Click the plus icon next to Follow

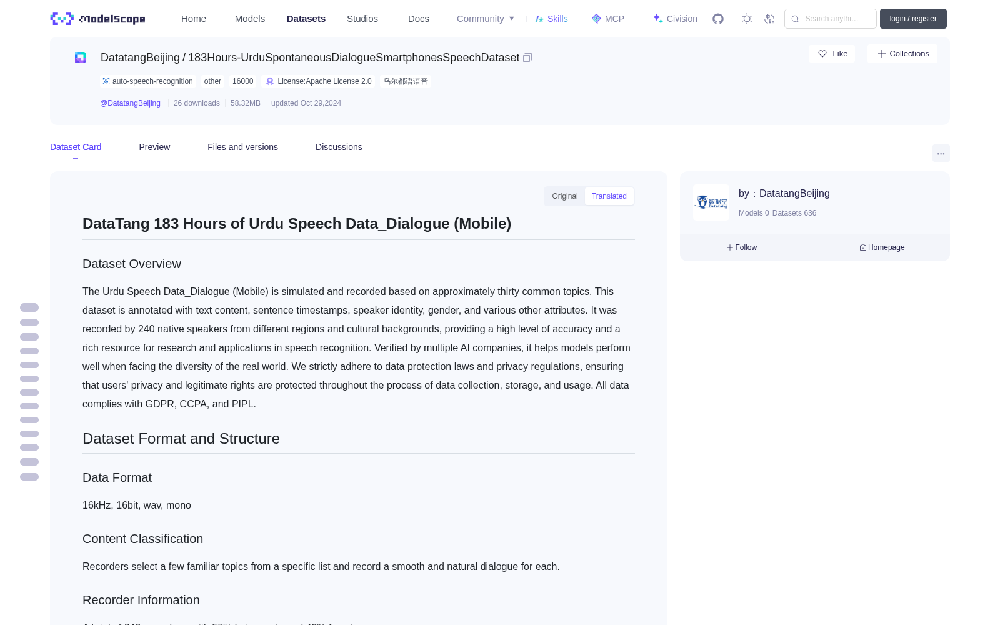(730, 247)
